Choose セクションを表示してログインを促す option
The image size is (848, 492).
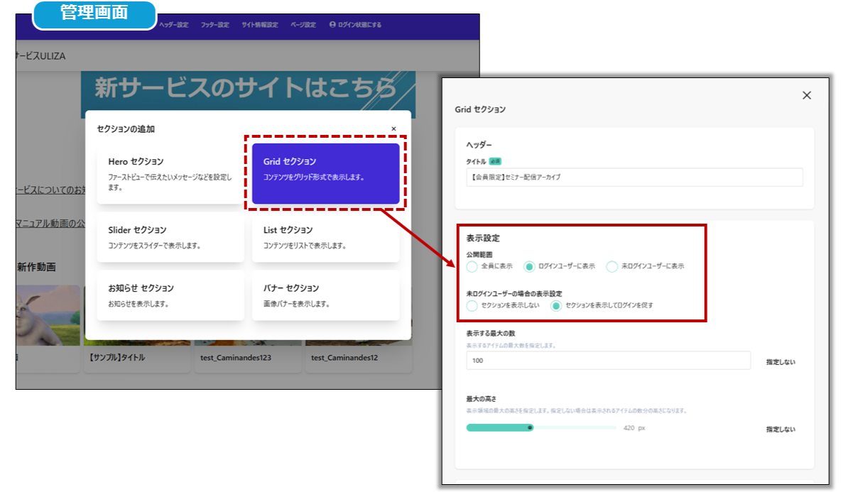[x=556, y=305]
